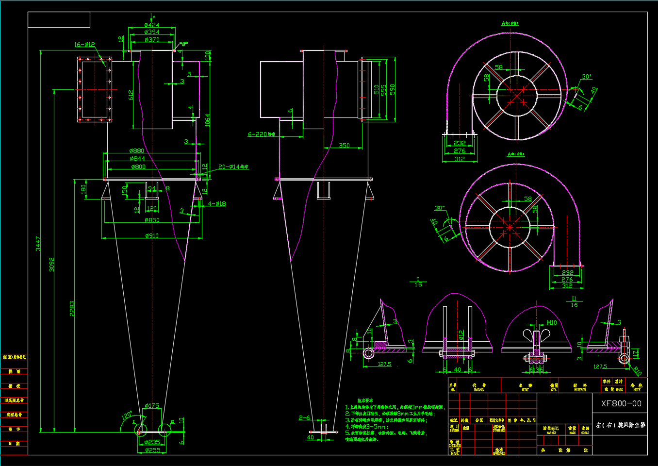Click the 20-ø14 hole callout label
Viewport: 658px width, 466px height.
tap(233, 167)
